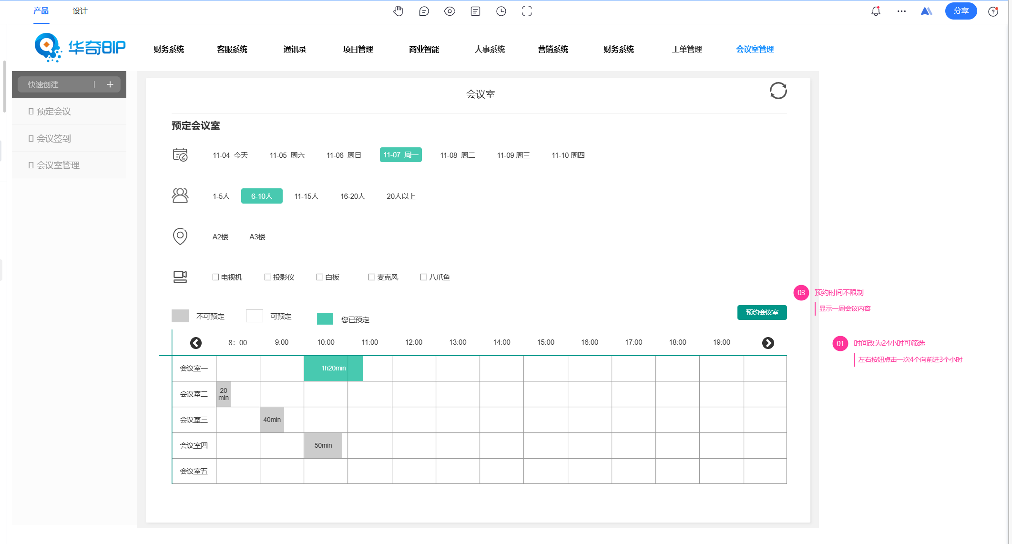This screenshot has width=1012, height=544.
Task: Open the history clock icon
Action: click(x=501, y=11)
